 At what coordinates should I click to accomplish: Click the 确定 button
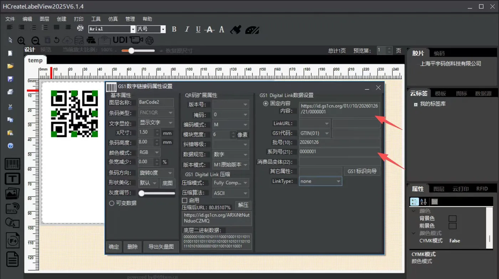(114, 247)
